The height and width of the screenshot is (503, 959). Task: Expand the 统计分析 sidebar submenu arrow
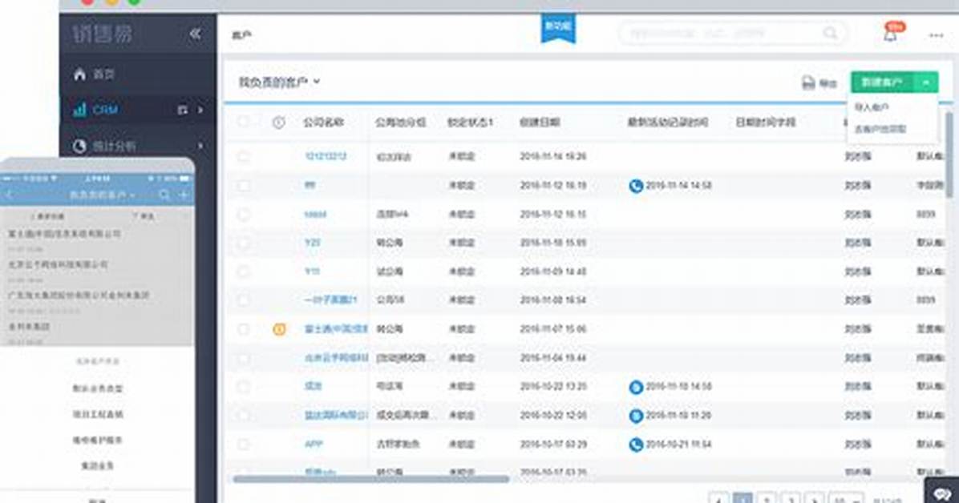pos(200,146)
